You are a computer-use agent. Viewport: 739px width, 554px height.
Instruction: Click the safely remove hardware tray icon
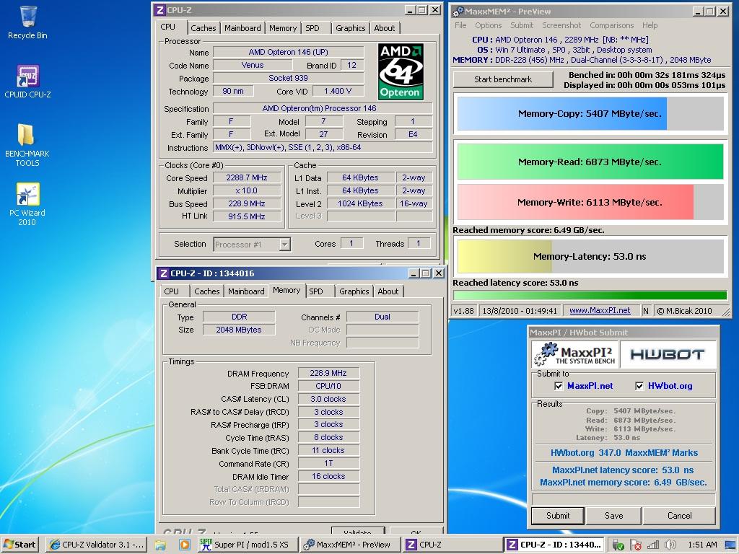[618, 545]
